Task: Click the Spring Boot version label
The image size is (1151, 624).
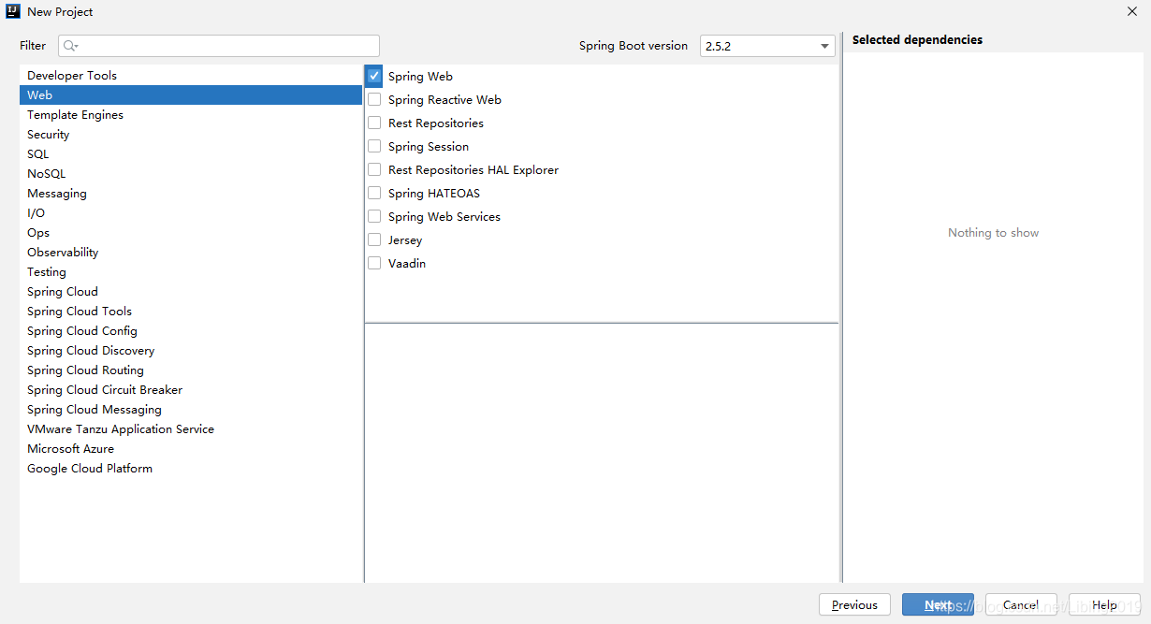Action: tap(633, 46)
